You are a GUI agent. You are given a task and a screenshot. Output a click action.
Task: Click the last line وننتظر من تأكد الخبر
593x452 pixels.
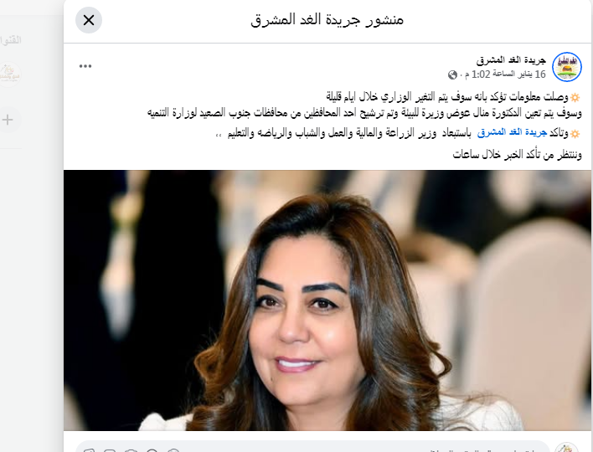tap(517, 154)
